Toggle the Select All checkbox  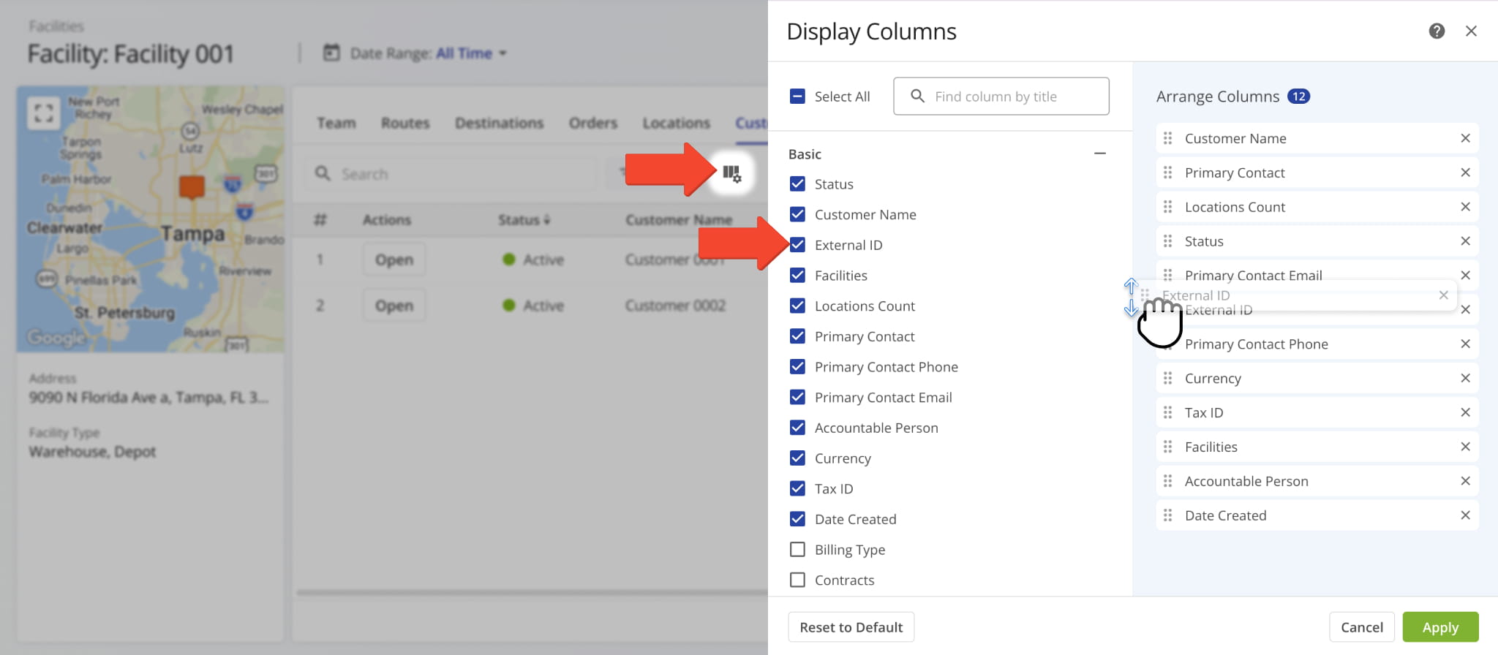(797, 96)
